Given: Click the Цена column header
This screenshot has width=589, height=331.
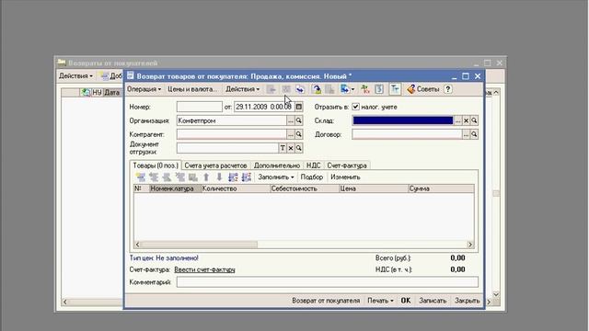Looking at the screenshot, I should coord(374,188).
